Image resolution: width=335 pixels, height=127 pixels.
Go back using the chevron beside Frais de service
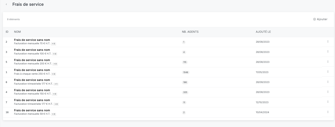pyautogui.click(x=6, y=4)
